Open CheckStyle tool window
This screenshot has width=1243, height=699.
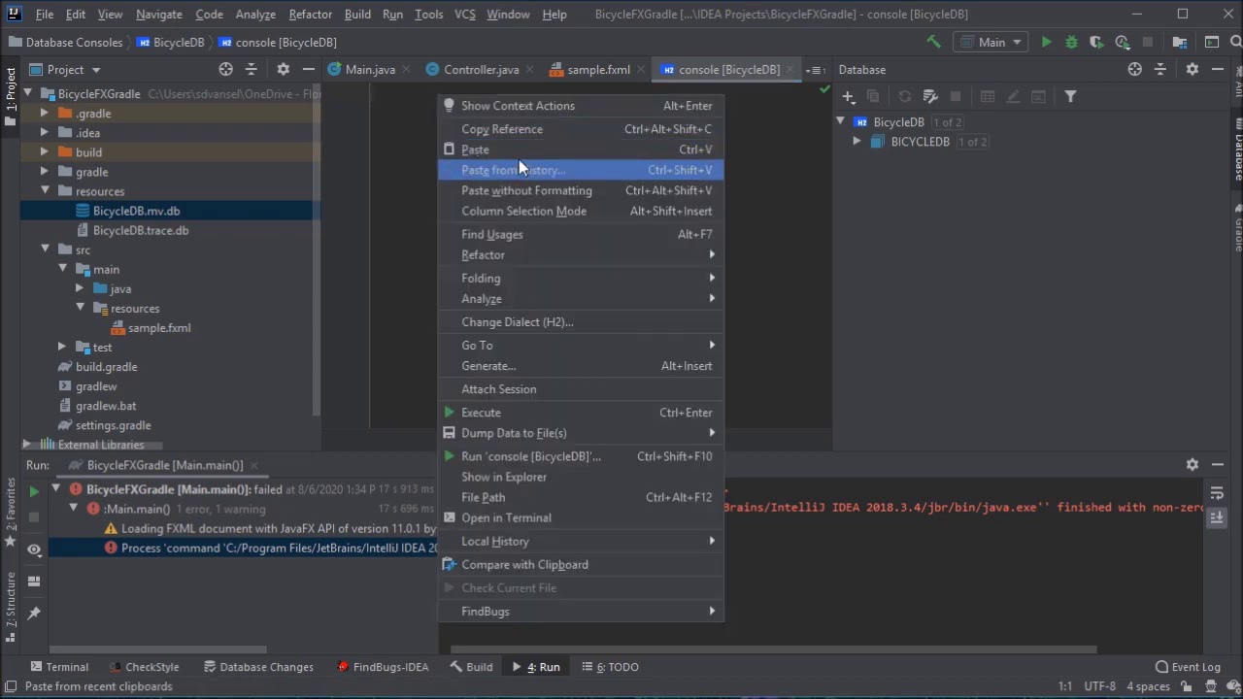click(x=144, y=667)
